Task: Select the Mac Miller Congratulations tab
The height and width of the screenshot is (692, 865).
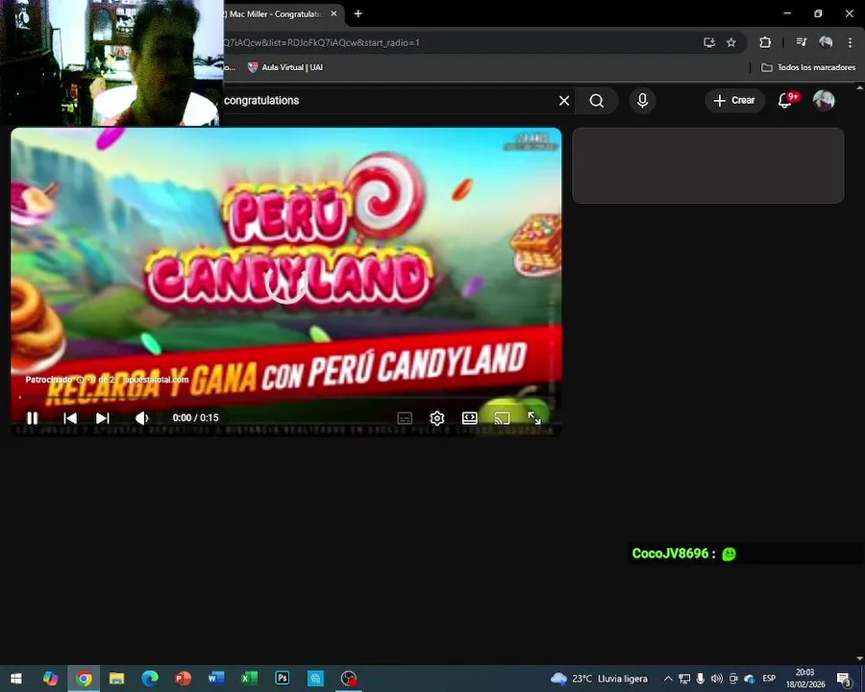Action: click(275, 14)
